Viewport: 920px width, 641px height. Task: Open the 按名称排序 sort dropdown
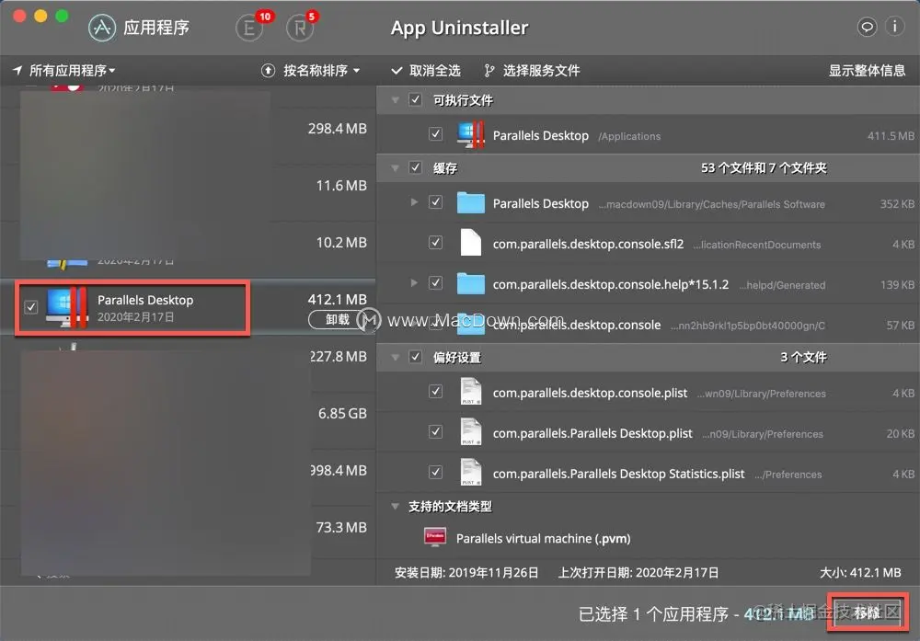(x=321, y=71)
